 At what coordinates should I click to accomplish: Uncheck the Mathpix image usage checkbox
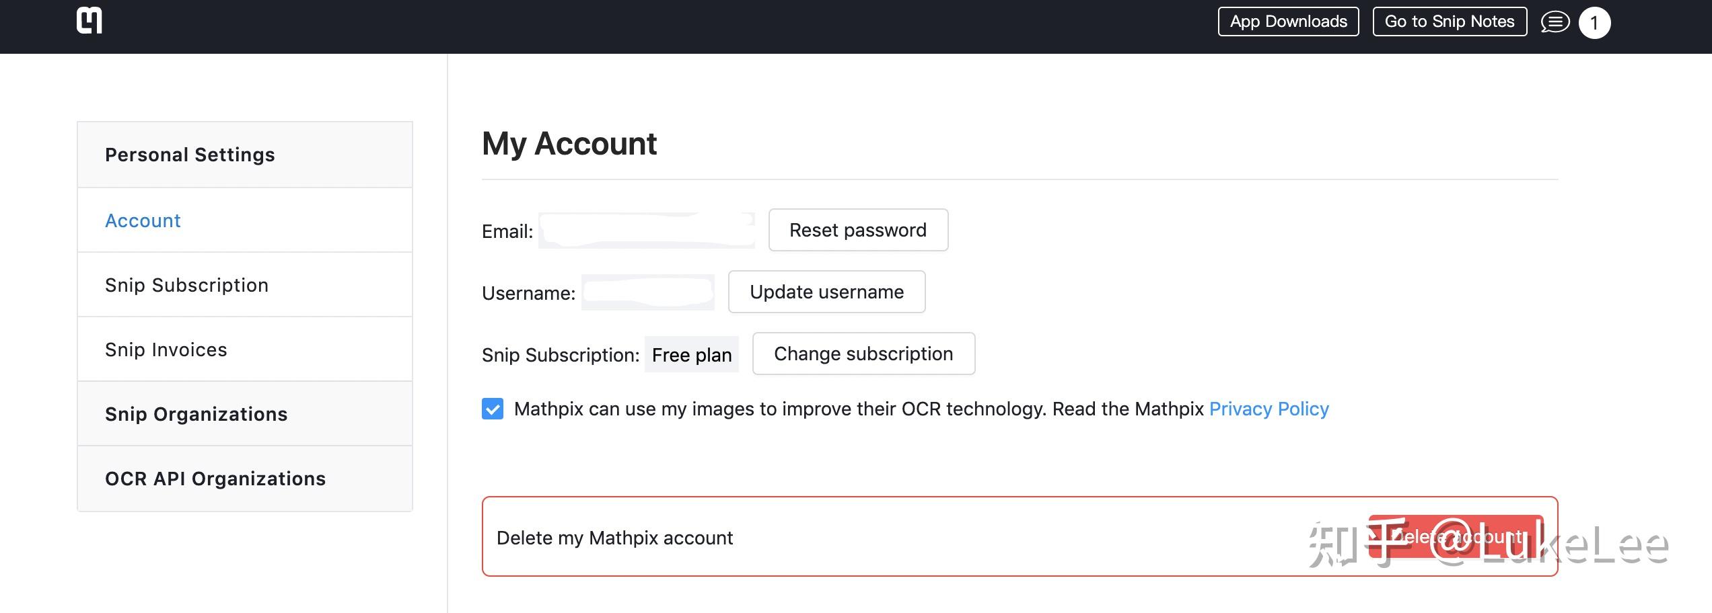[493, 409]
